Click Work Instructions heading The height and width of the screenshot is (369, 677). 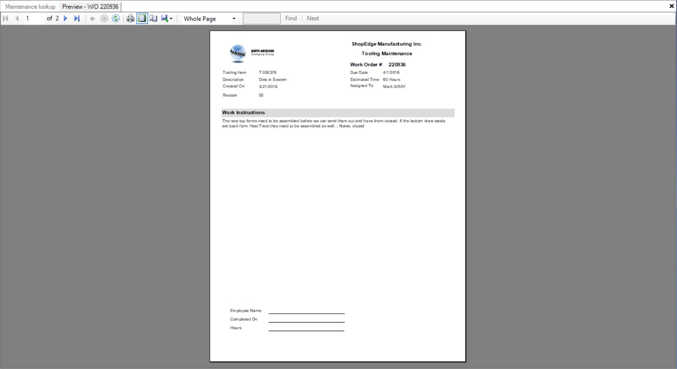(243, 113)
